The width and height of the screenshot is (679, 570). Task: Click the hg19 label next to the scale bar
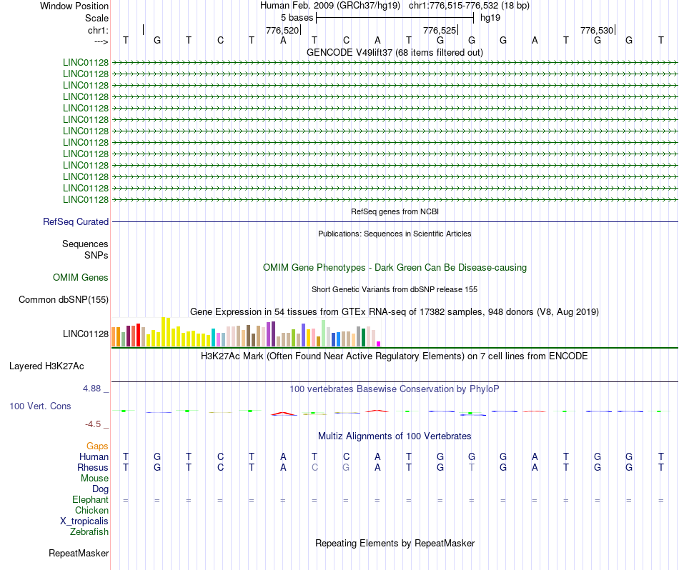490,18
